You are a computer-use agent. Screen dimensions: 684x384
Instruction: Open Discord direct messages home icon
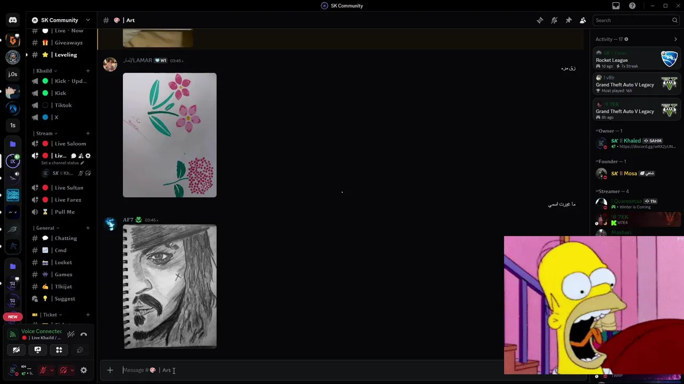point(13,20)
